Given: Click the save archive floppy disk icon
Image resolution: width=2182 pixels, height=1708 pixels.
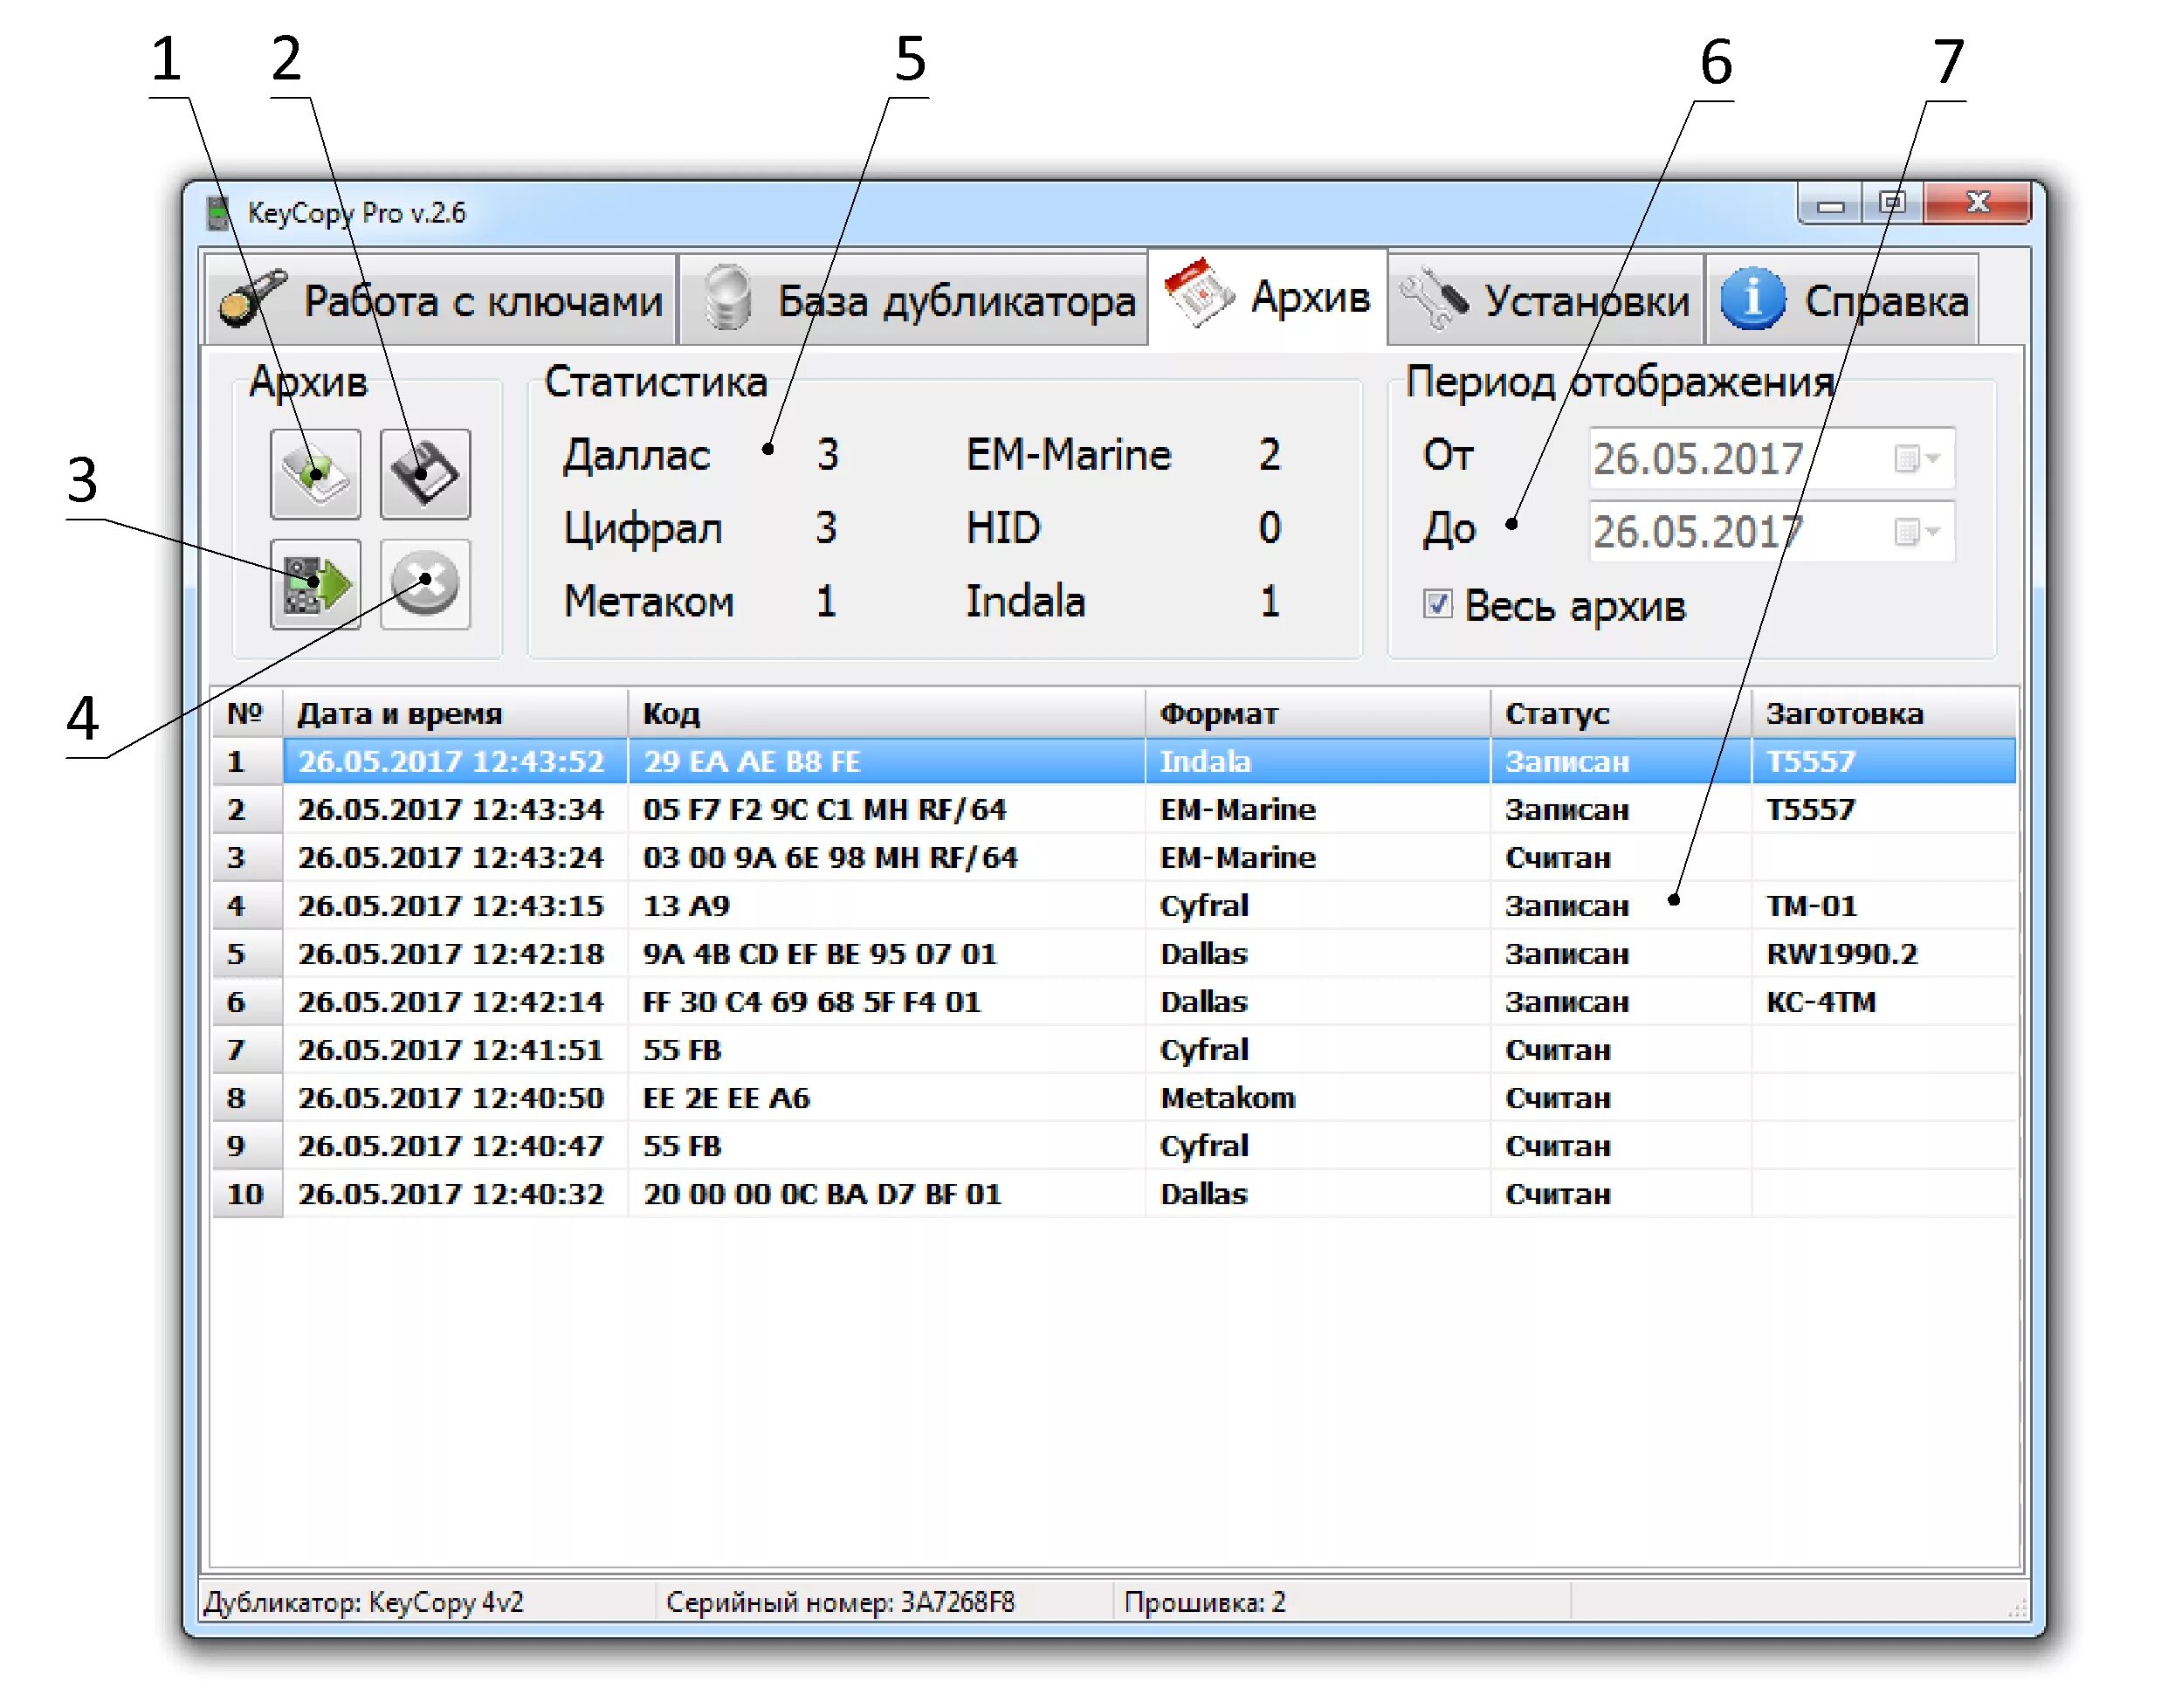Looking at the screenshot, I should [425, 474].
